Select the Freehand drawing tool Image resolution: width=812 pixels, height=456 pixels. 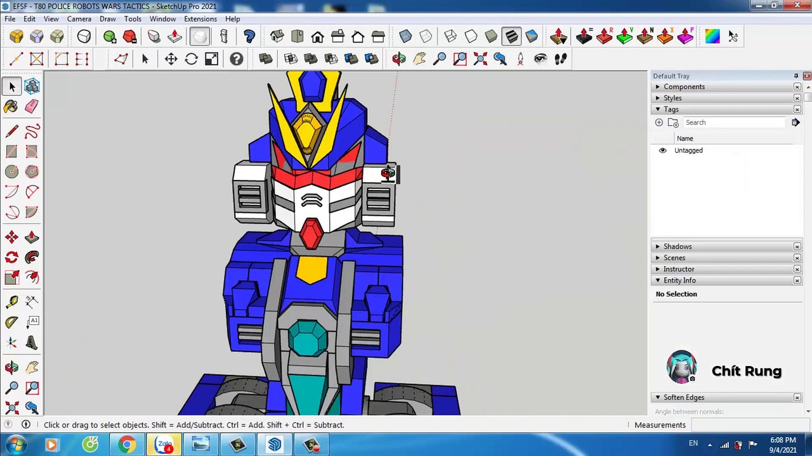(32, 131)
